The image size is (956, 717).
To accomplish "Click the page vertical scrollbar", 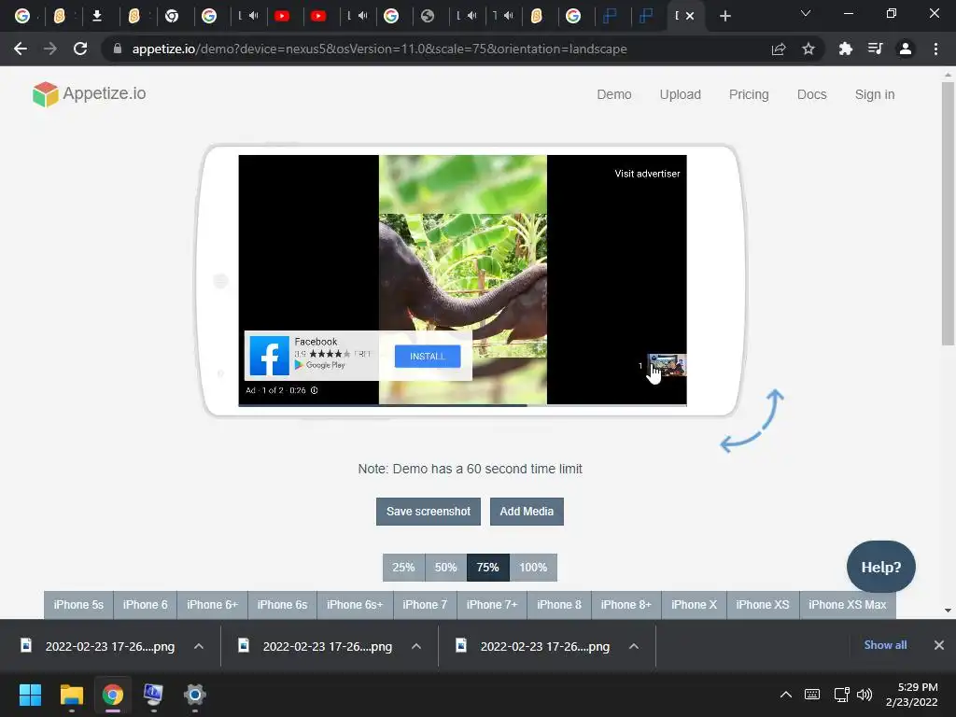I will [948, 214].
